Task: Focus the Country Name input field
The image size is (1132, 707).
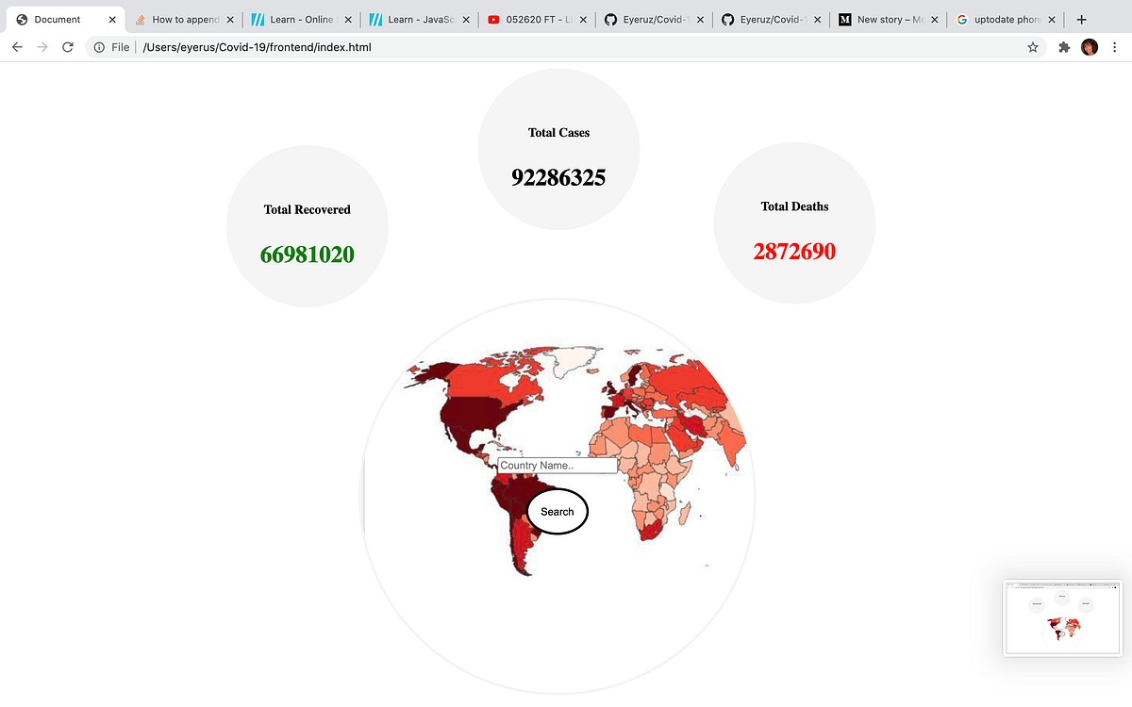Action: [x=558, y=466]
